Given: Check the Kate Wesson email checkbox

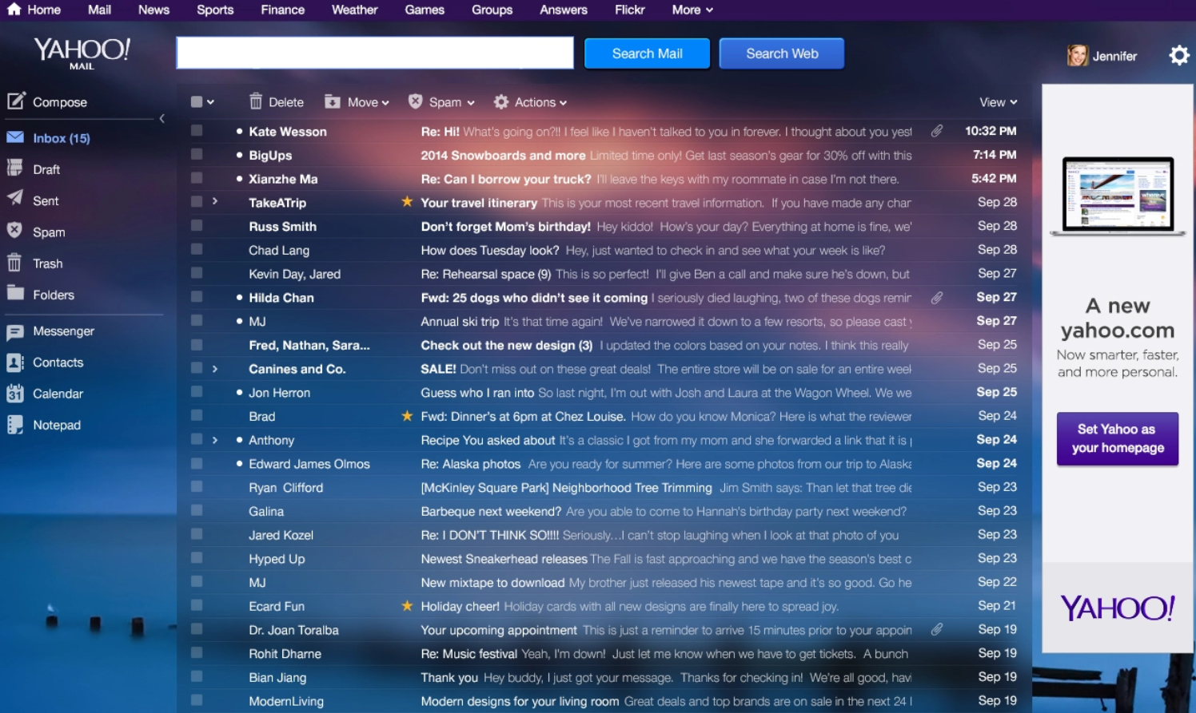Looking at the screenshot, I should pos(197,130).
